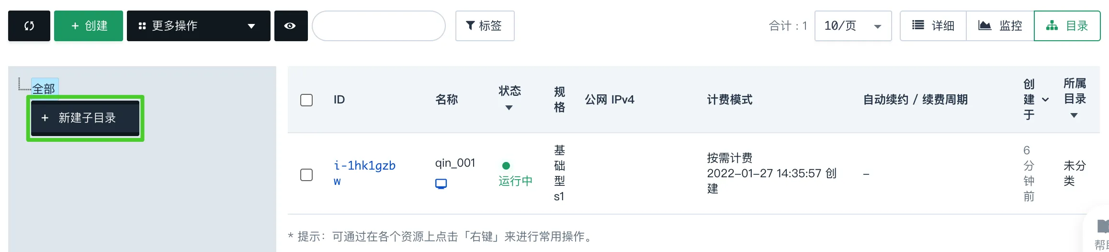Select the 目录 tree view tab
Screen dimensions: 1109x252
[x=1067, y=26]
